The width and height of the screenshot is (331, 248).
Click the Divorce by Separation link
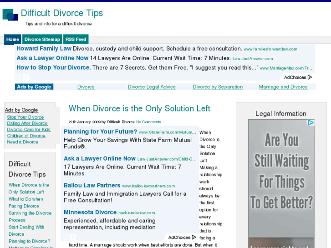218,87
